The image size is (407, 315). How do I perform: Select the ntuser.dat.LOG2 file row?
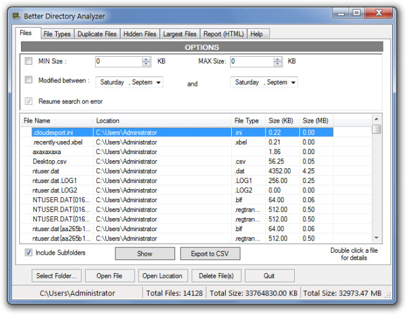(x=183, y=190)
